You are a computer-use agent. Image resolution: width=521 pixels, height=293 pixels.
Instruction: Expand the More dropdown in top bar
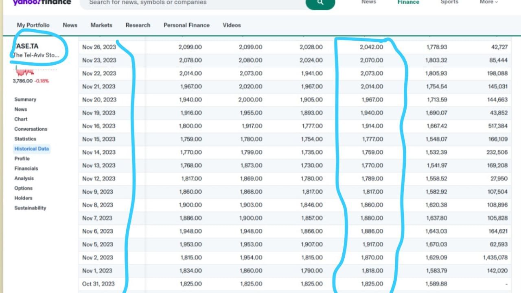tap(488, 2)
